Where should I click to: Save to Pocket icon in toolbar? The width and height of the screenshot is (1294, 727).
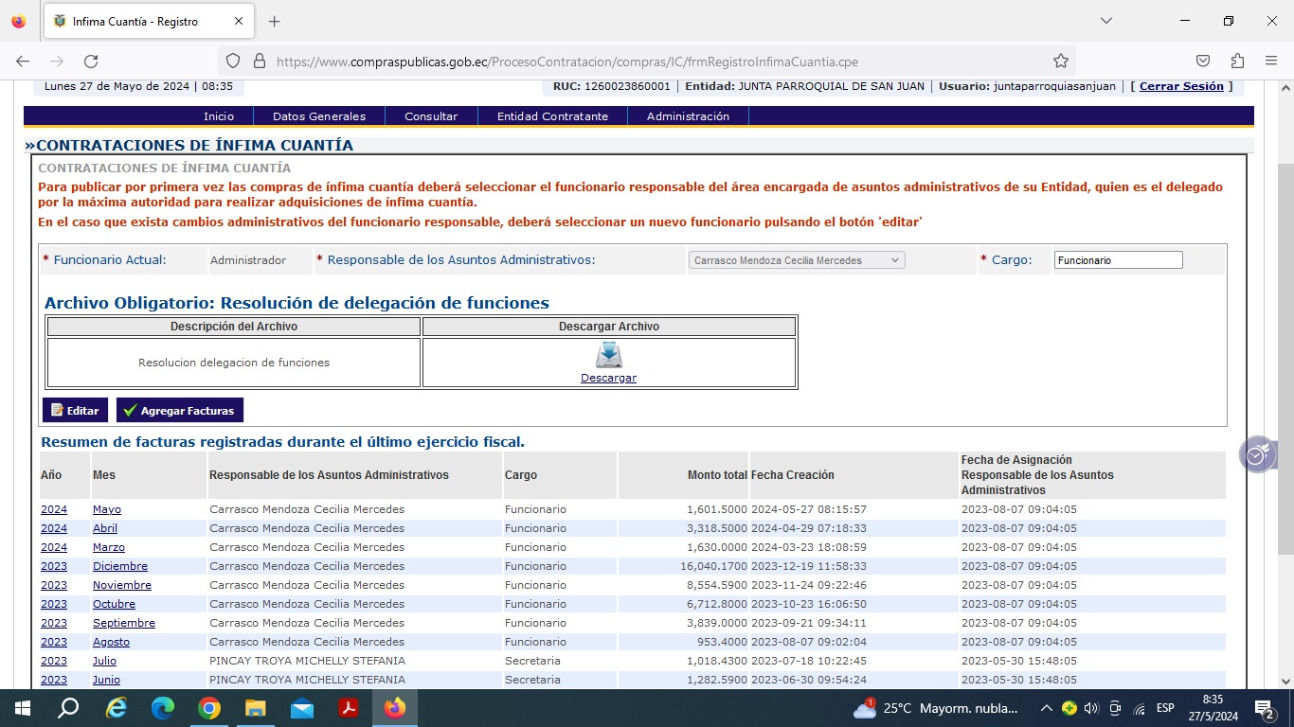[1202, 62]
